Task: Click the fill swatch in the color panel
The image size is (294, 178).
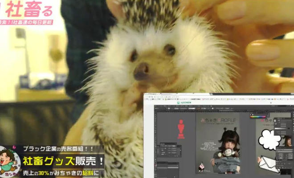Action: pos(253,115)
